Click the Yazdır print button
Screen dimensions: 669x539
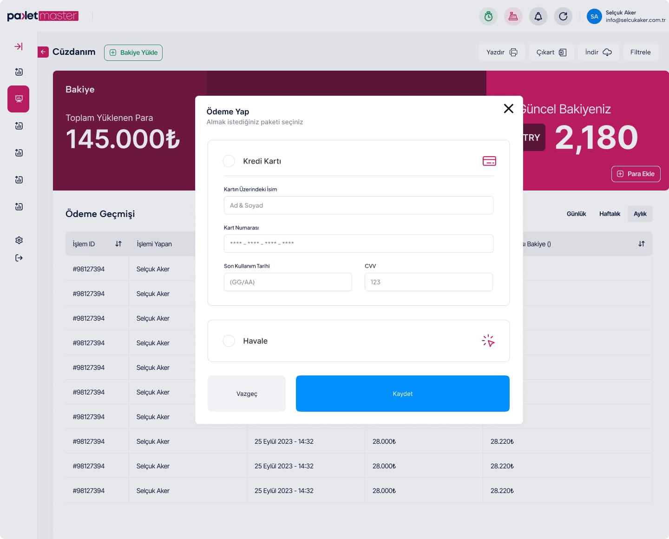coord(502,52)
